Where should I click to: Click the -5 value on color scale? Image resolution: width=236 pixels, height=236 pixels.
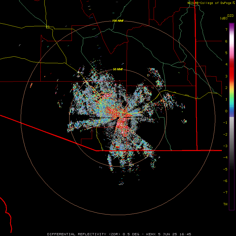(225, 169)
